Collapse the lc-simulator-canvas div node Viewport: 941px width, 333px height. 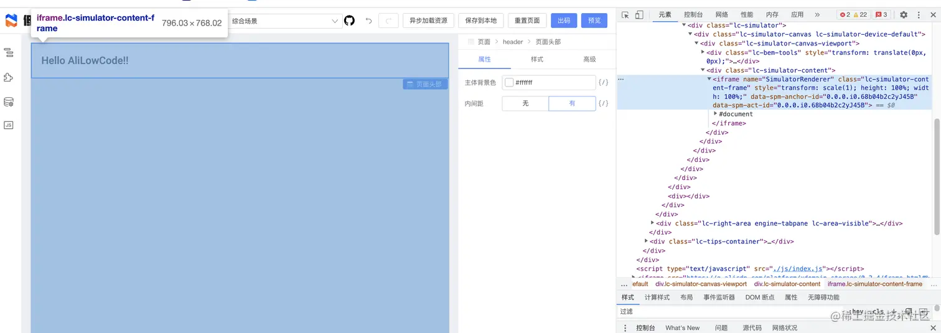click(x=690, y=34)
